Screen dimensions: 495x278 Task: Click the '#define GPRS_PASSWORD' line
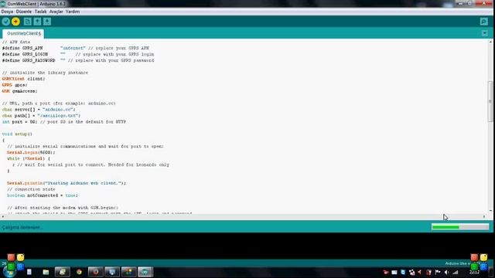click(x=78, y=60)
